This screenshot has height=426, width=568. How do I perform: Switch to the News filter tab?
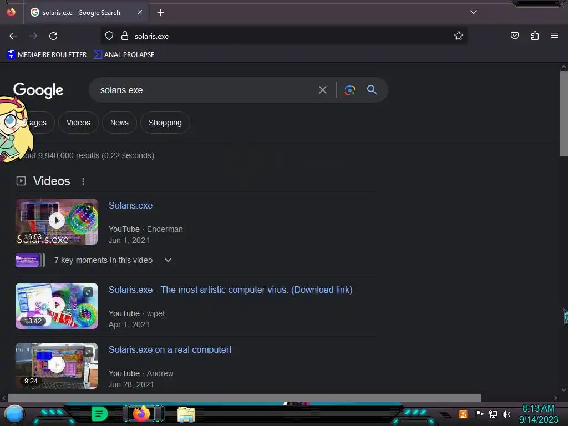click(x=119, y=123)
